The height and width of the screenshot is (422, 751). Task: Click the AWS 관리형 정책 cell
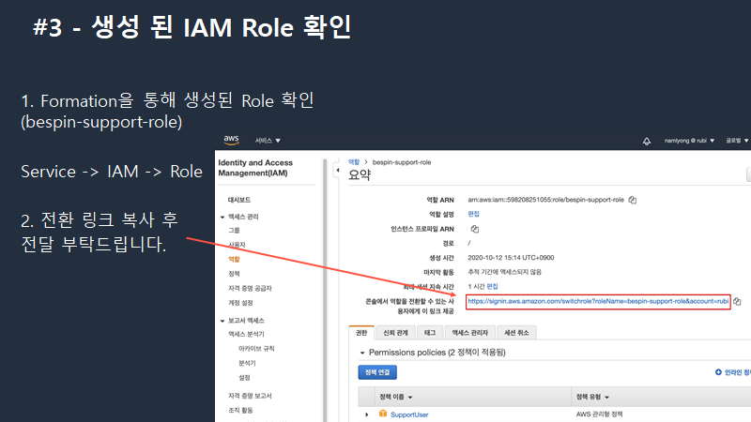point(599,414)
